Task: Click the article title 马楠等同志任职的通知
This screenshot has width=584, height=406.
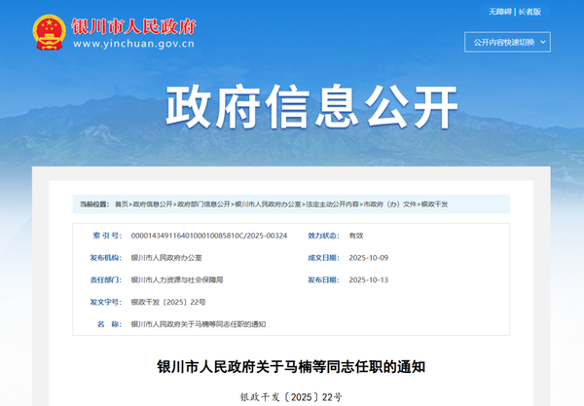Action: pyautogui.click(x=291, y=368)
